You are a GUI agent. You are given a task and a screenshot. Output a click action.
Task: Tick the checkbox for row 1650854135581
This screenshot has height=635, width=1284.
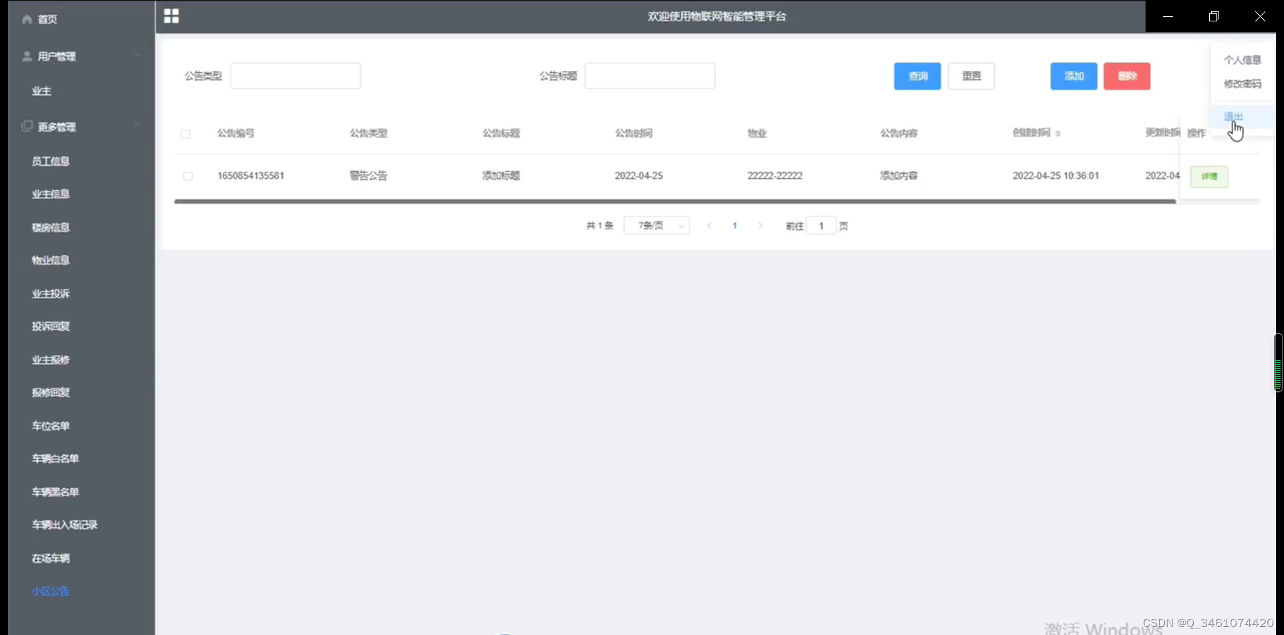tap(188, 176)
